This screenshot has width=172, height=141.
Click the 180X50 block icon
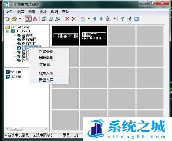[8, 77]
